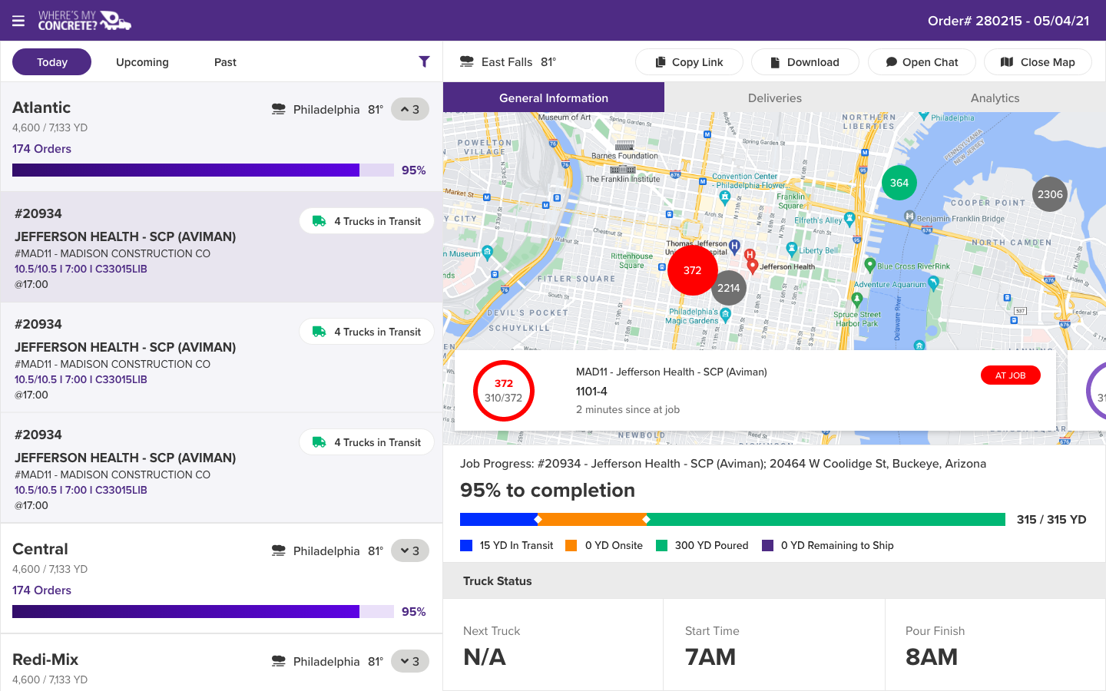Switch to Today orders view
The image size is (1106, 691).
click(x=52, y=62)
